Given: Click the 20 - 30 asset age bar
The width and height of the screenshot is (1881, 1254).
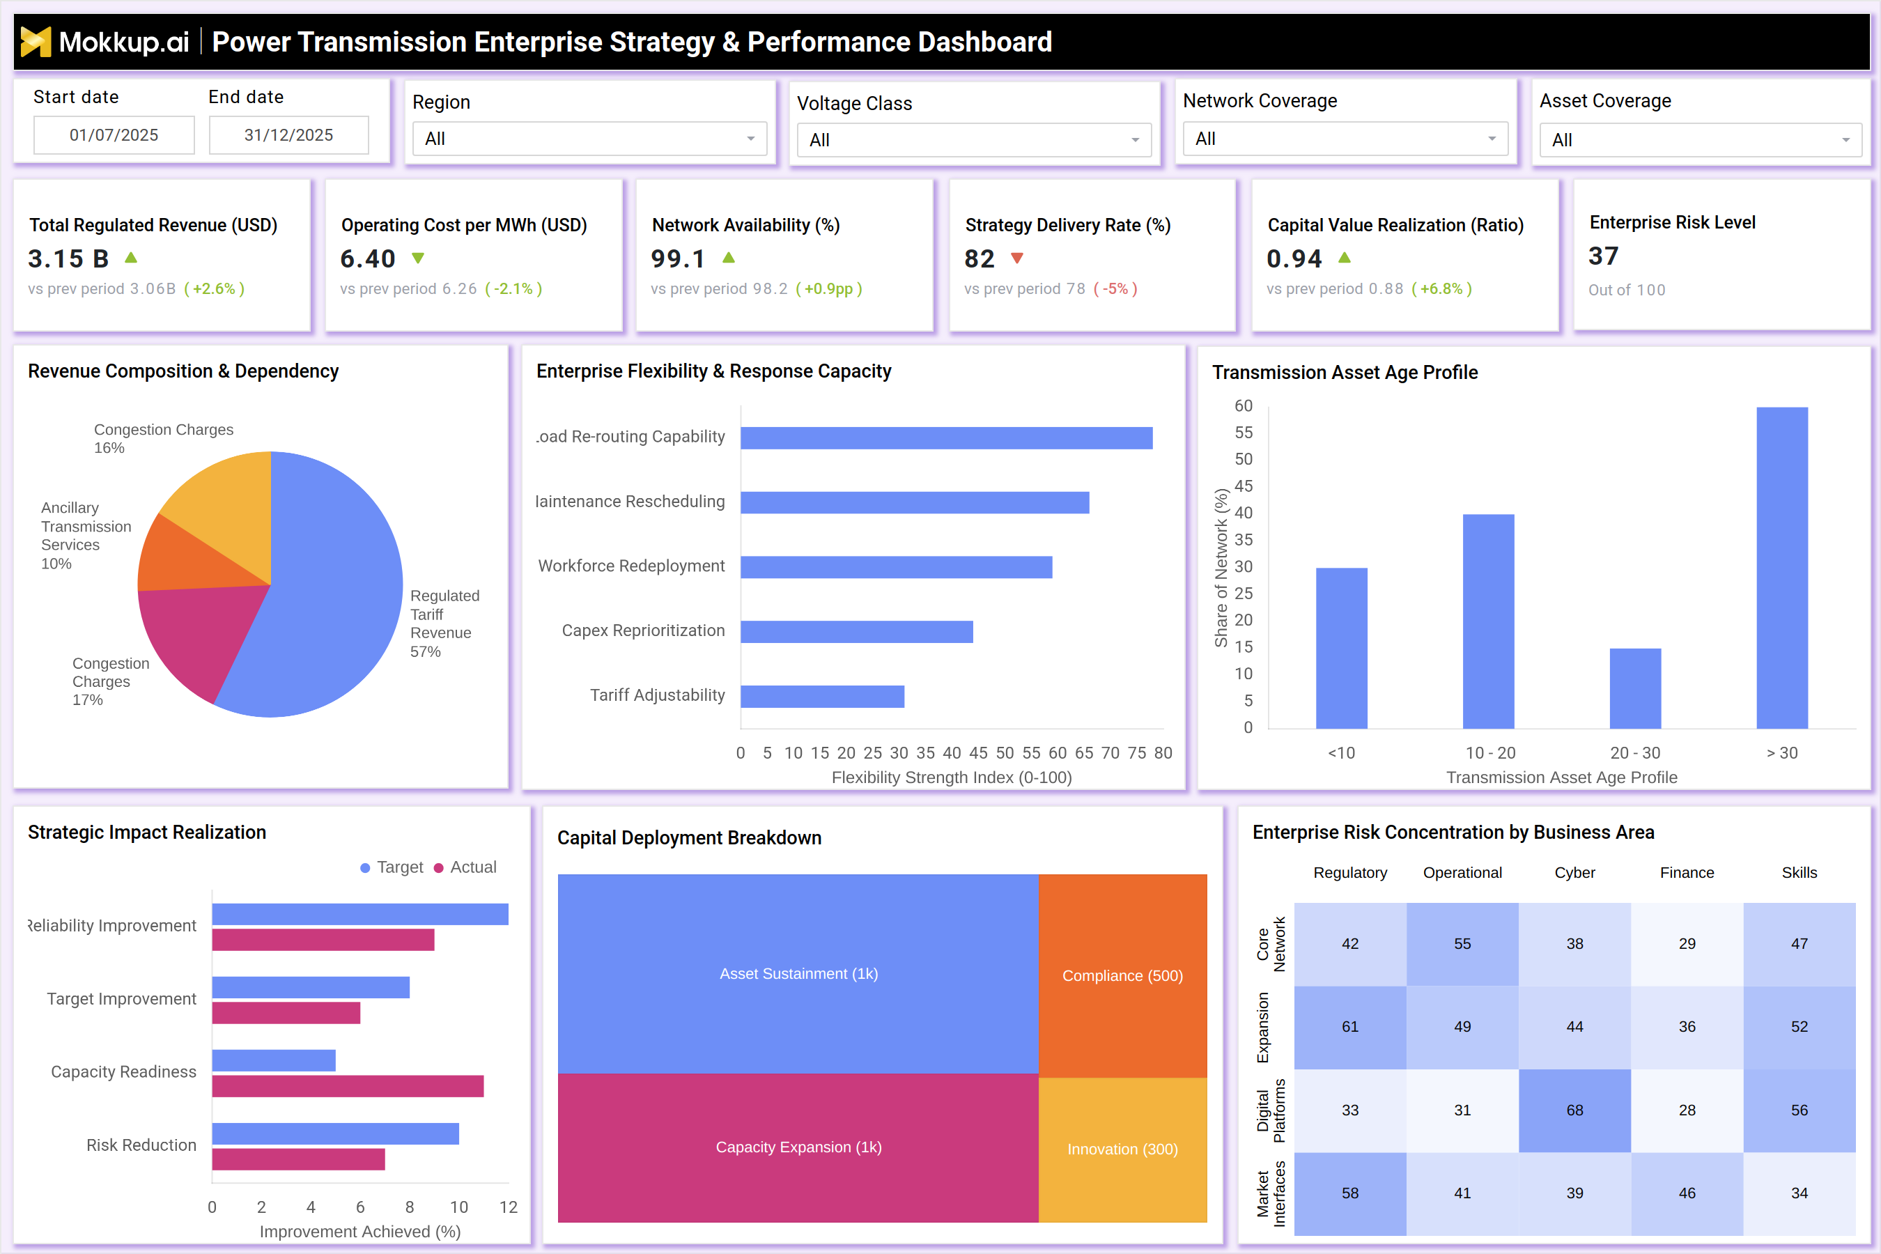Looking at the screenshot, I should click(x=1636, y=688).
